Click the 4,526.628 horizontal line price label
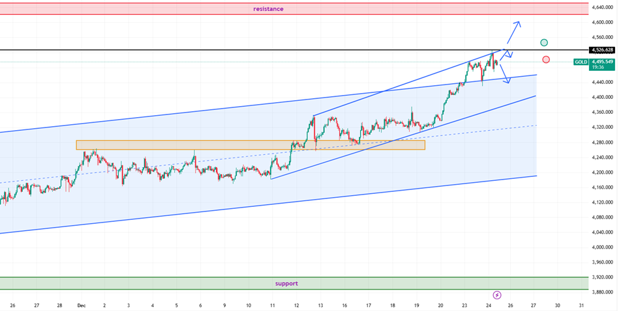The width and height of the screenshot is (621, 311). point(601,50)
